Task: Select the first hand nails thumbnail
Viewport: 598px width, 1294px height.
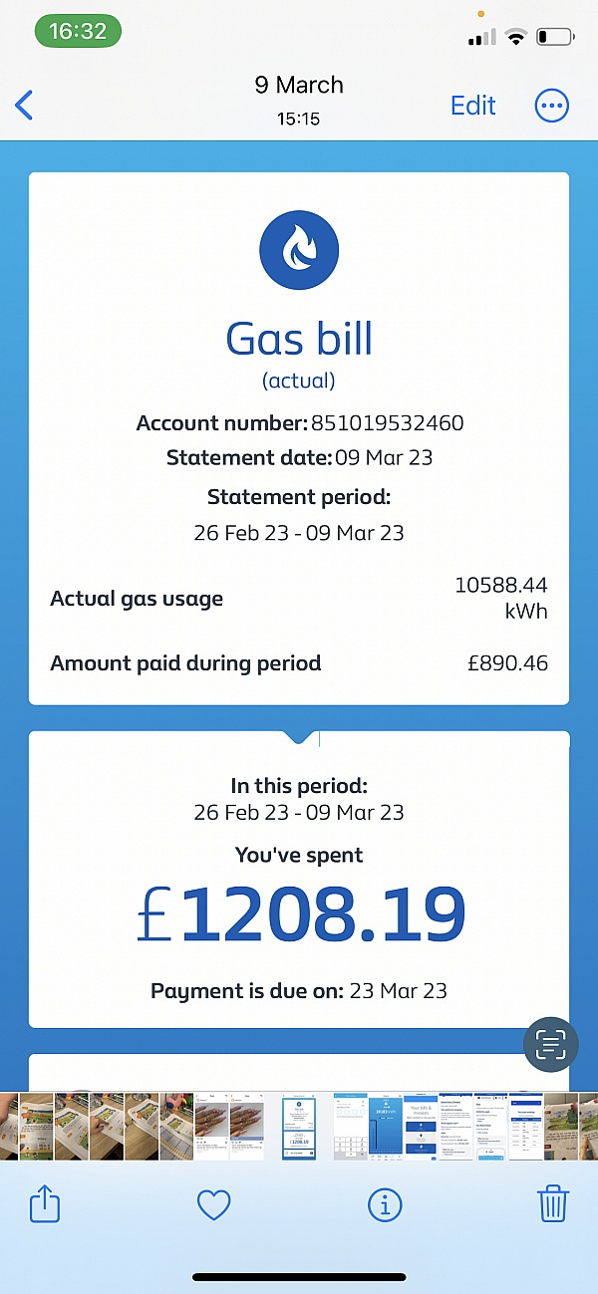Action: click(x=211, y=1126)
